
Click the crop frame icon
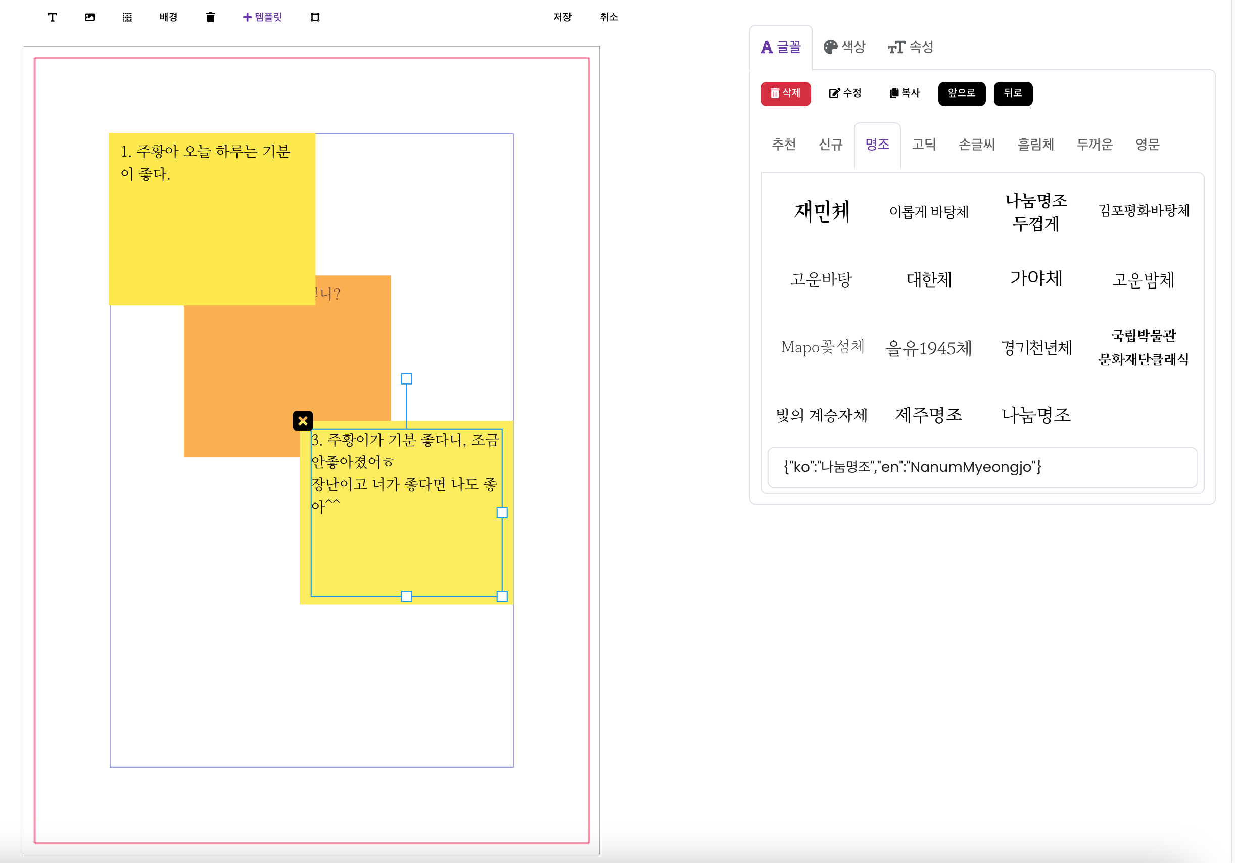315,17
